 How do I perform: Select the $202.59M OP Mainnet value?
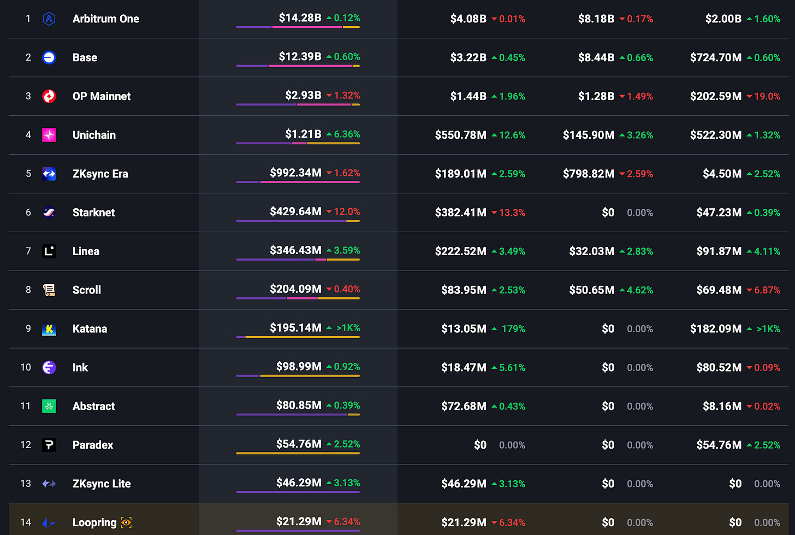point(716,97)
